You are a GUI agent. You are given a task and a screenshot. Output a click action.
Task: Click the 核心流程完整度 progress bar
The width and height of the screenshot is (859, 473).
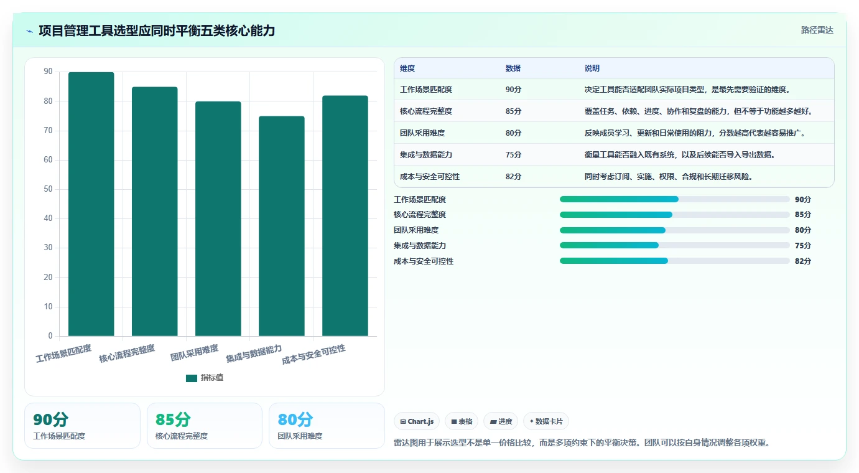pos(675,215)
